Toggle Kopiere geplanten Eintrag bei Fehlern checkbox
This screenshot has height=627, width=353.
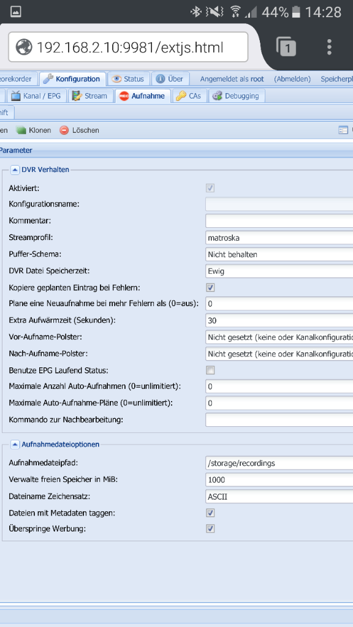tap(210, 288)
